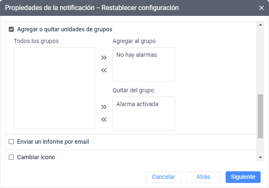The height and width of the screenshot is (188, 269).
Task: Go back with the Atrás button
Action: tap(203, 177)
